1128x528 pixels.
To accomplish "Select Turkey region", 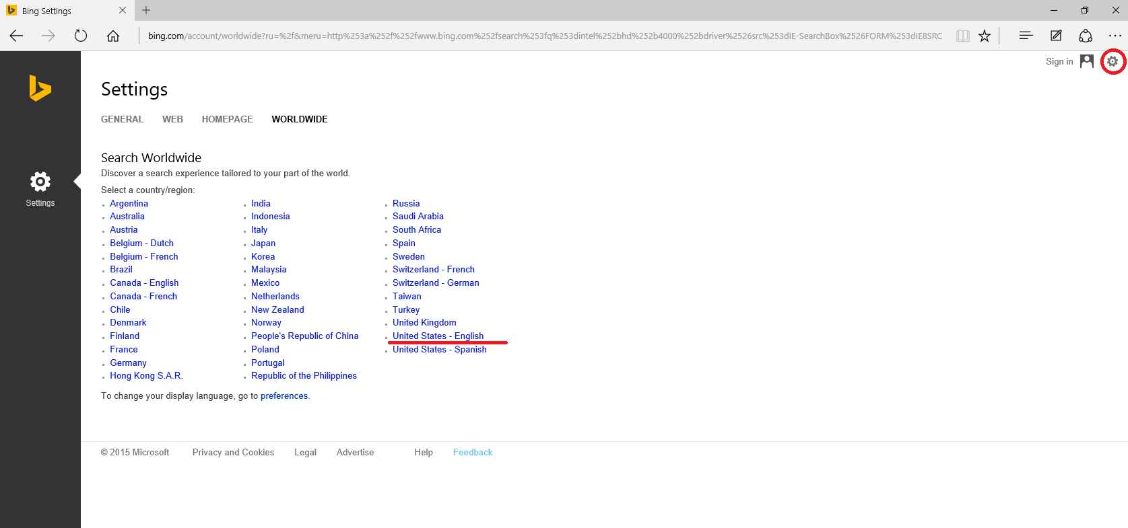I will pos(406,309).
